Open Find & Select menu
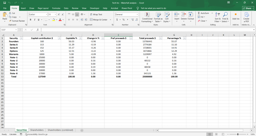Image resolution: width=256 pixels, height=136 pixels. point(225,17)
